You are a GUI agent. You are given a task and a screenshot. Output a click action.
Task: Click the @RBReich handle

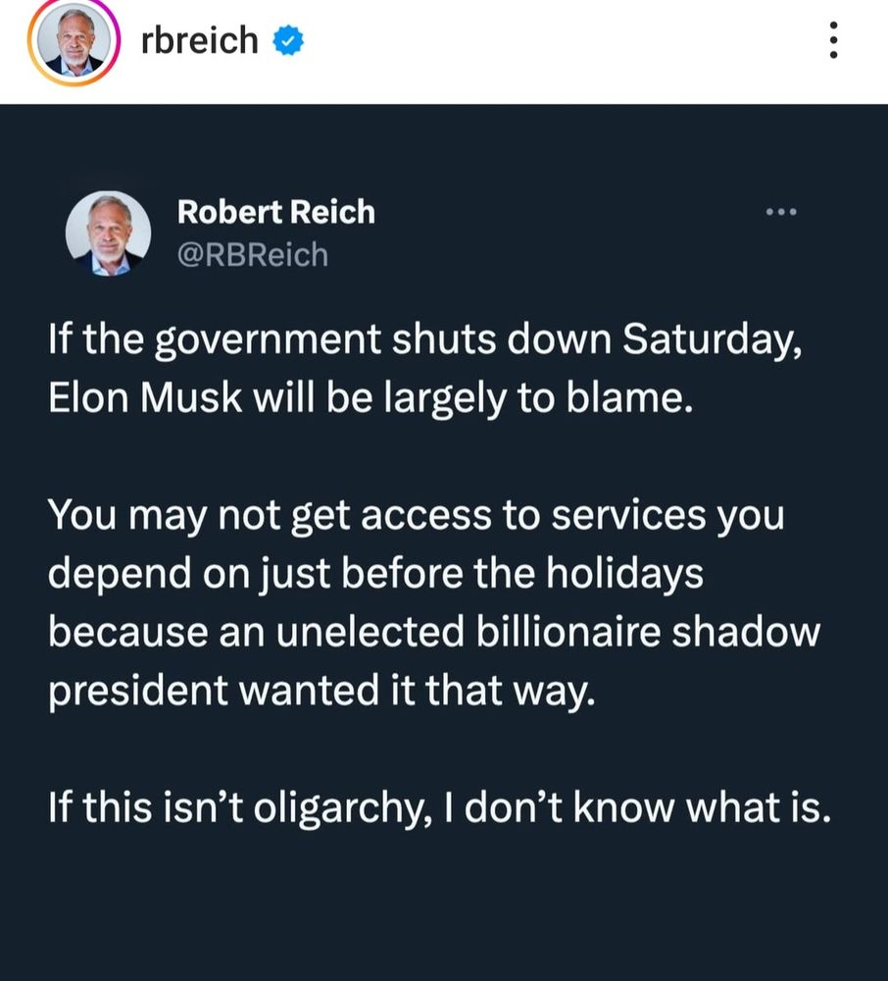click(x=252, y=255)
